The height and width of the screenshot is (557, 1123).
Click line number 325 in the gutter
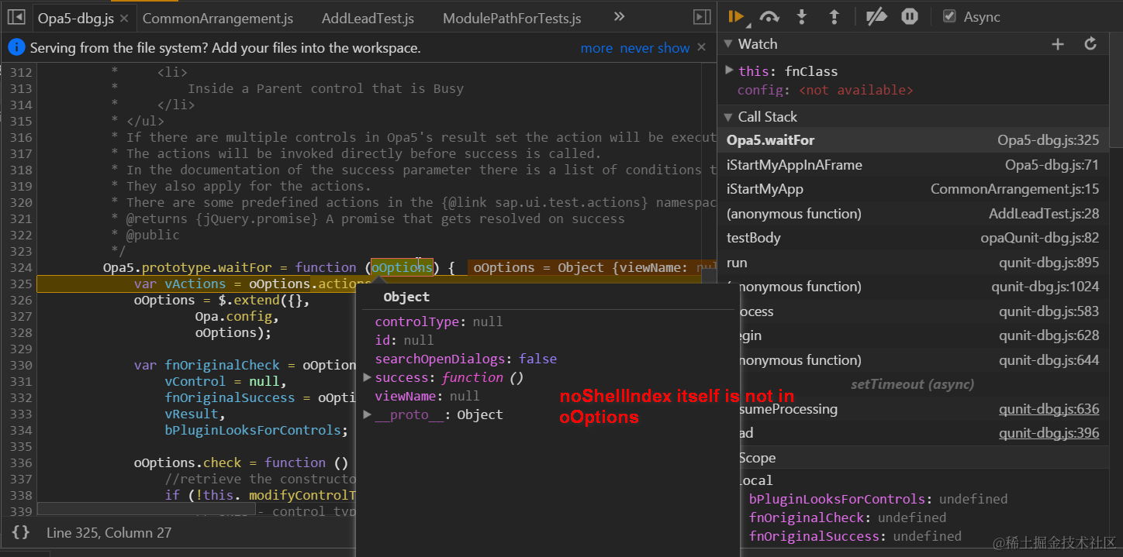(x=20, y=284)
